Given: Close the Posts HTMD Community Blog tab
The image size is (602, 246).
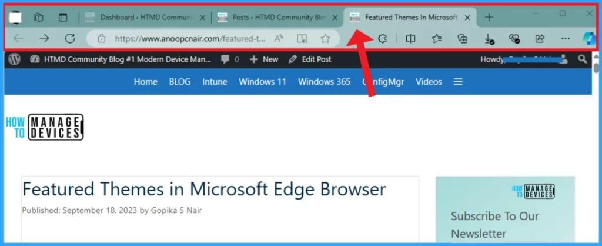Looking at the screenshot, I should tap(335, 17).
